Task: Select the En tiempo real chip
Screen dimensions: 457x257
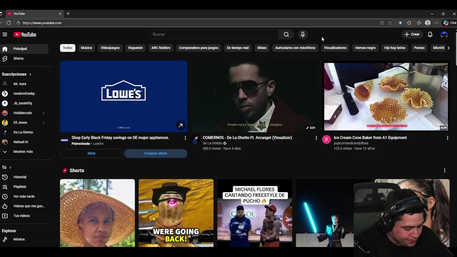Action: 238,48
